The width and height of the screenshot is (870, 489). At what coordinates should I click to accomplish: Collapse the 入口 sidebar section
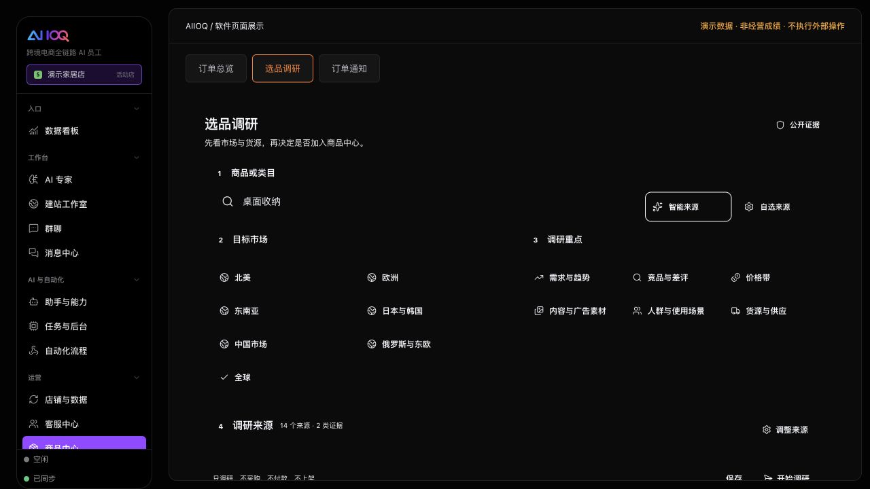tap(137, 109)
